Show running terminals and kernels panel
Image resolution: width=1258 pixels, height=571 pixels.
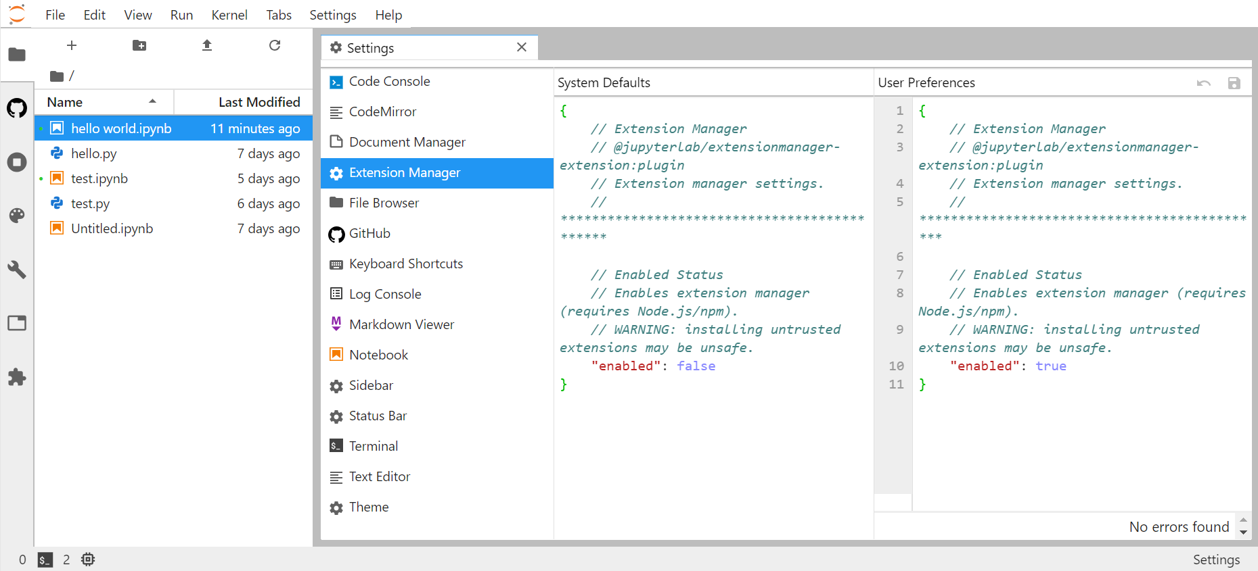point(17,162)
